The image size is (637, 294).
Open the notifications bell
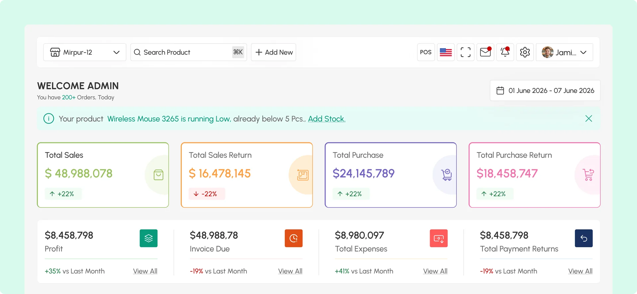pos(505,52)
